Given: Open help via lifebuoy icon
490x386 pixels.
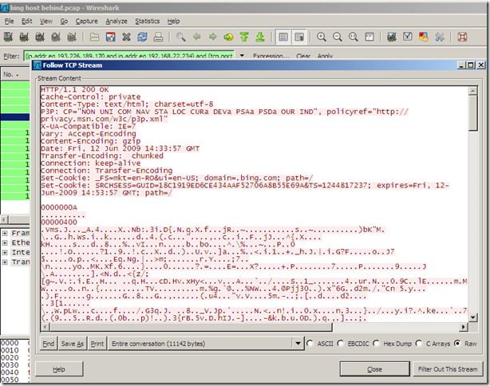Looking at the screenshot, I should (462, 37).
